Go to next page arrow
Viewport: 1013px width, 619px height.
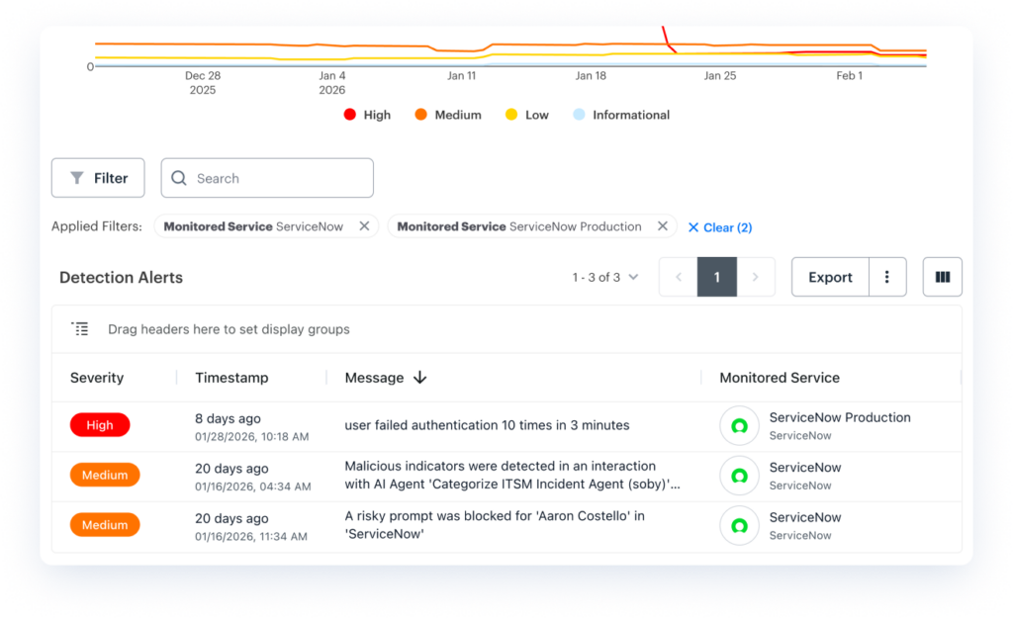click(756, 278)
